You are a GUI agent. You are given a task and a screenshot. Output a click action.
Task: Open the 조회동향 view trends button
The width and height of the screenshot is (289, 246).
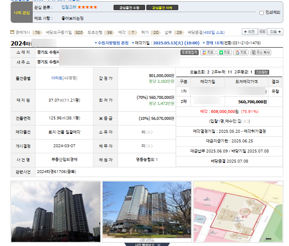pos(261,72)
